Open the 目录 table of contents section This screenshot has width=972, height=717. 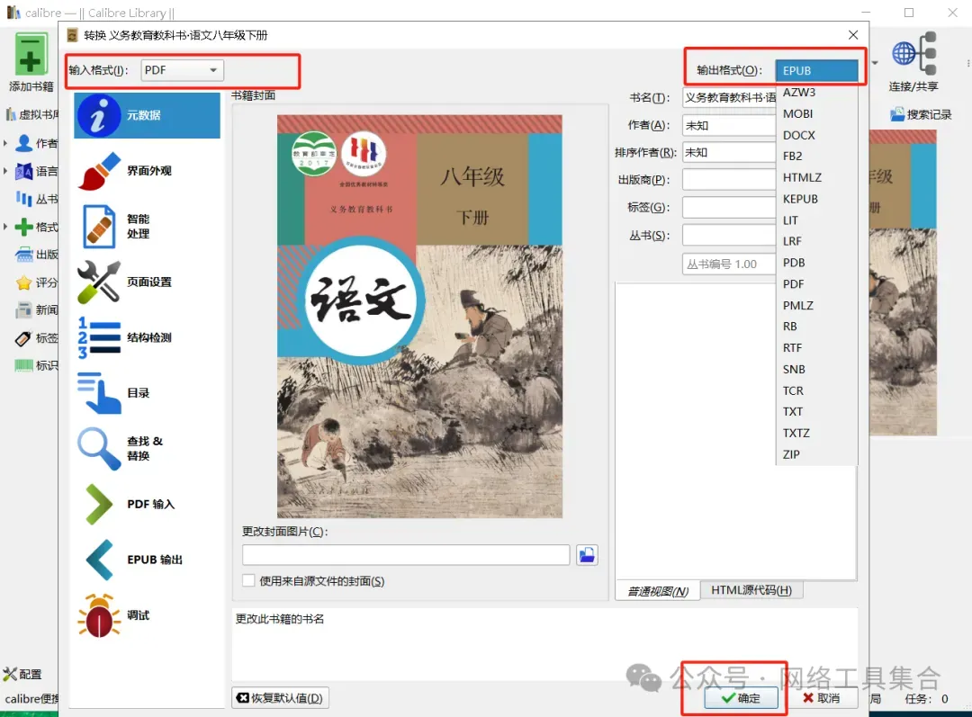147,393
